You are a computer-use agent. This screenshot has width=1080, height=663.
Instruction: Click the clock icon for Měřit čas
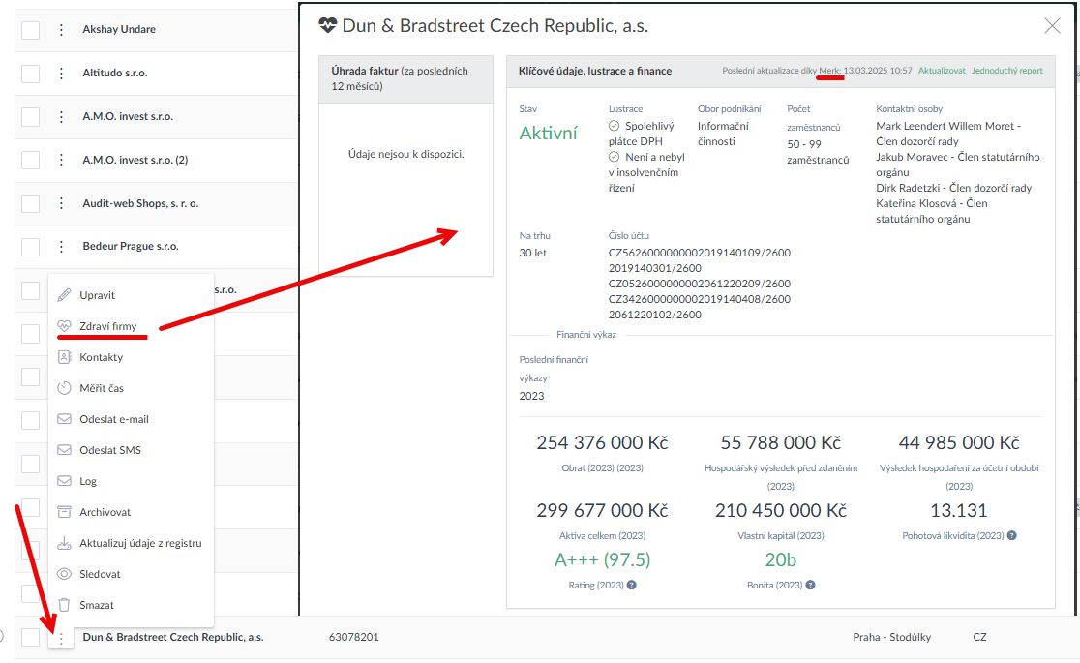(x=65, y=388)
